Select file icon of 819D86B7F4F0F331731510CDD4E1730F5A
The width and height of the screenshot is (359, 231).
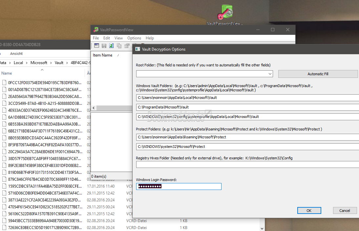(4, 172)
